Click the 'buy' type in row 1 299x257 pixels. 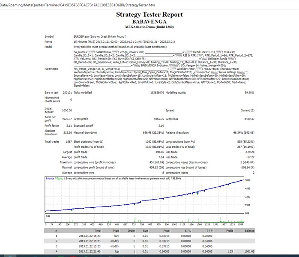[117, 236]
